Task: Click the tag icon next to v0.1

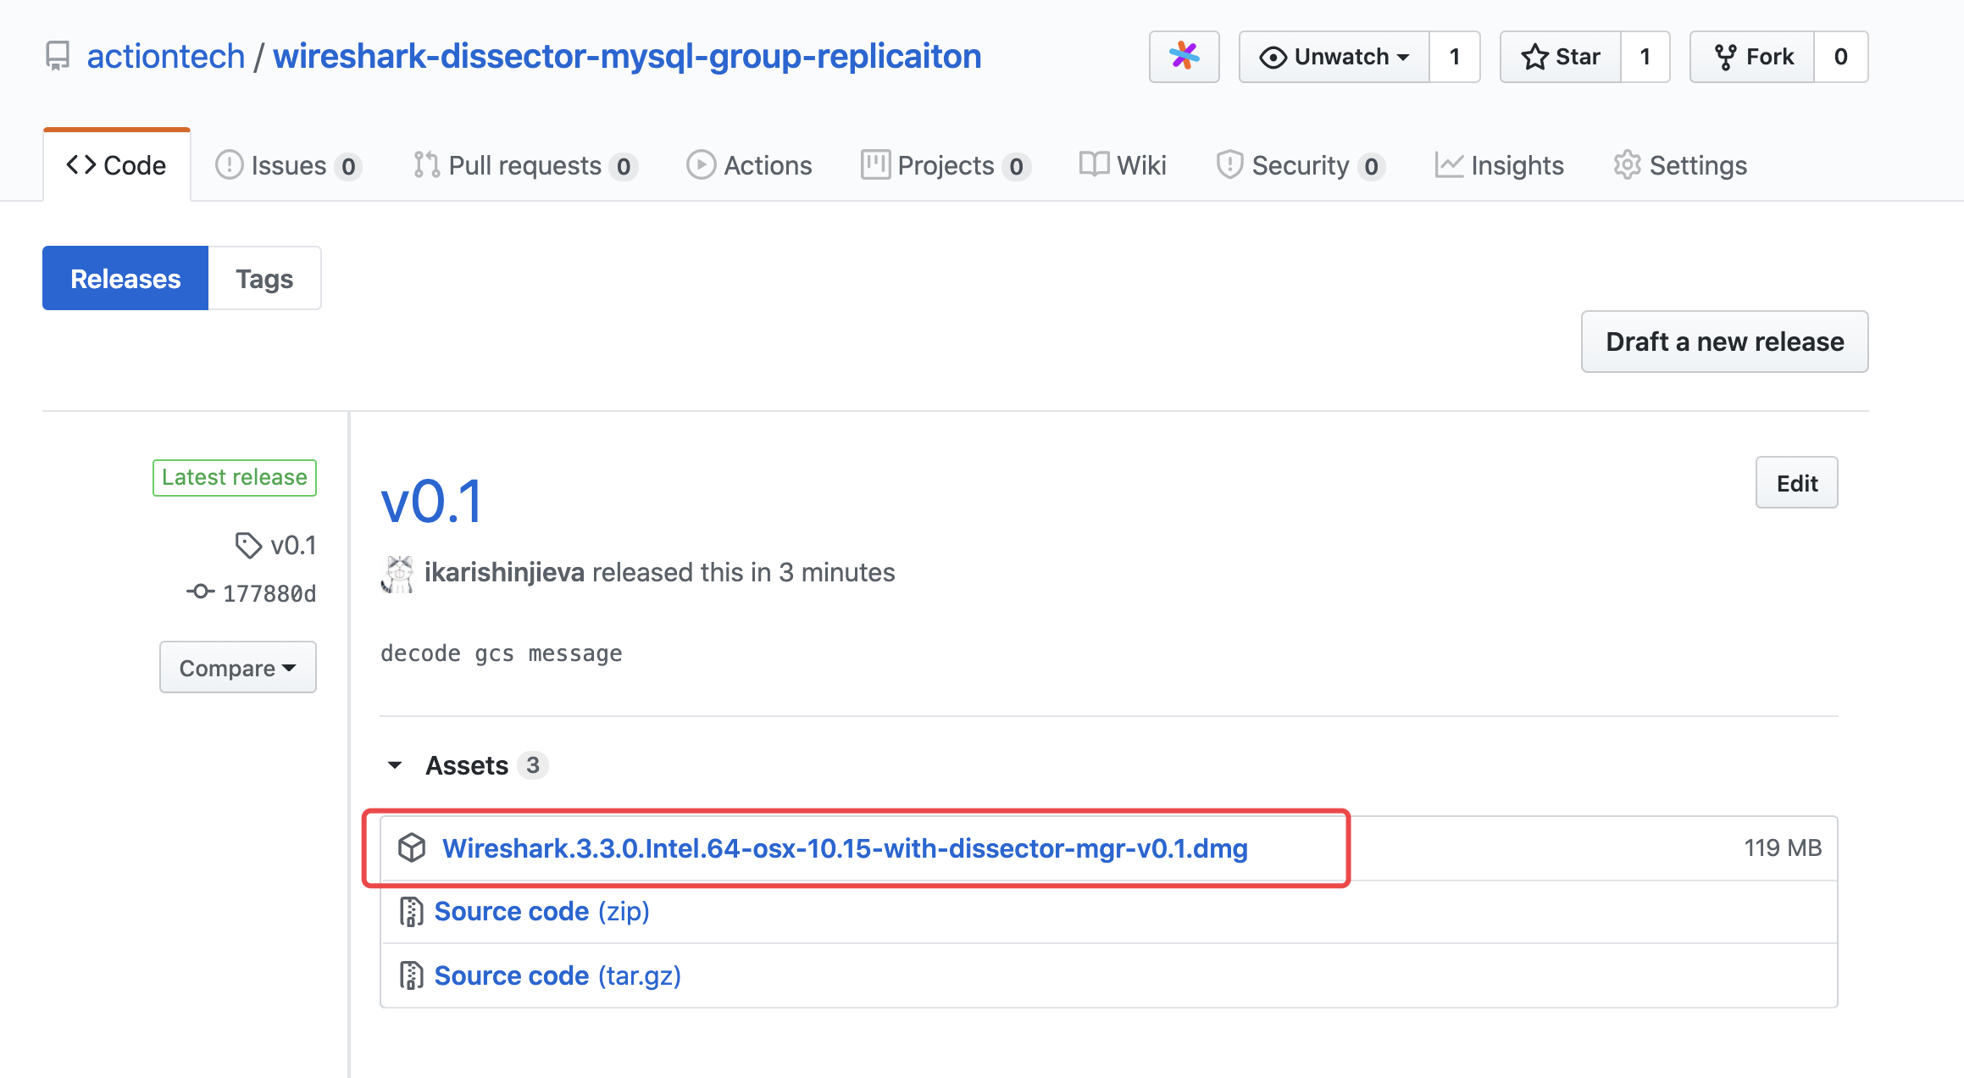Action: [248, 545]
